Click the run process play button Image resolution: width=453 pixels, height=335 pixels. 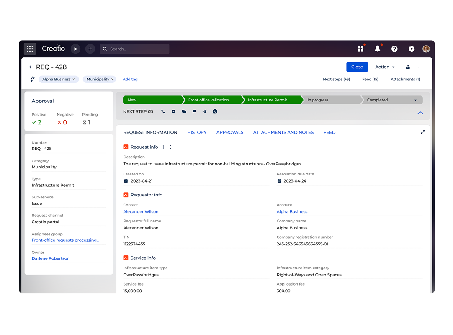[75, 49]
